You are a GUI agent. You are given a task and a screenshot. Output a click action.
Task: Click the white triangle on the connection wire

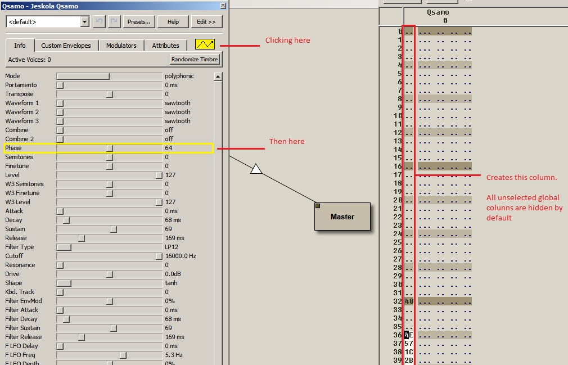(x=256, y=168)
